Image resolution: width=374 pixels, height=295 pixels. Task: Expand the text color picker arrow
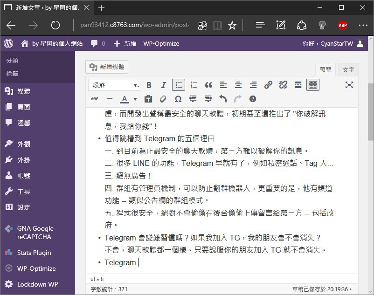(135, 99)
